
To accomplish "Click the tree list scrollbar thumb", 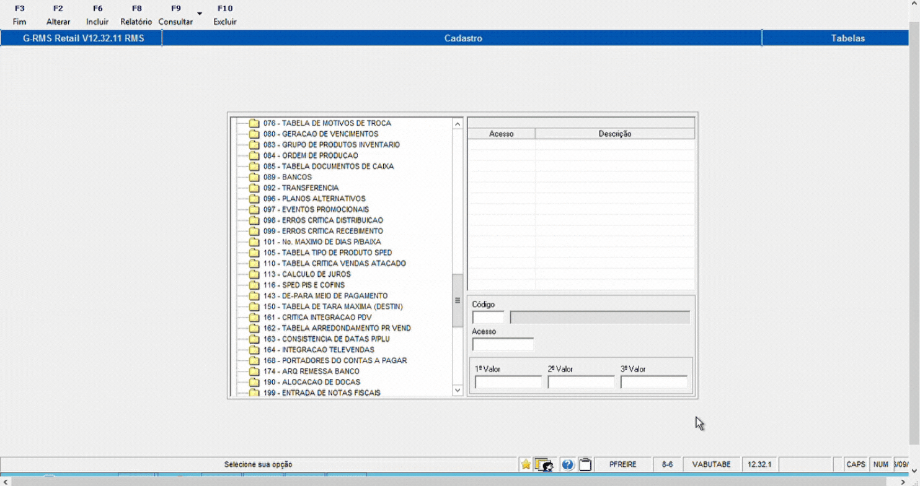I will pyautogui.click(x=458, y=300).
